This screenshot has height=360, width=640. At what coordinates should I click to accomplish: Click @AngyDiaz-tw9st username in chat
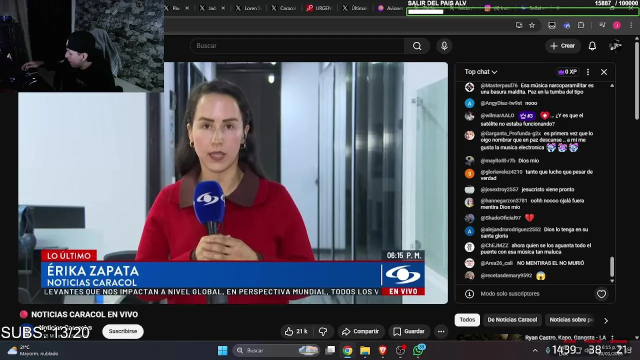[501, 103]
